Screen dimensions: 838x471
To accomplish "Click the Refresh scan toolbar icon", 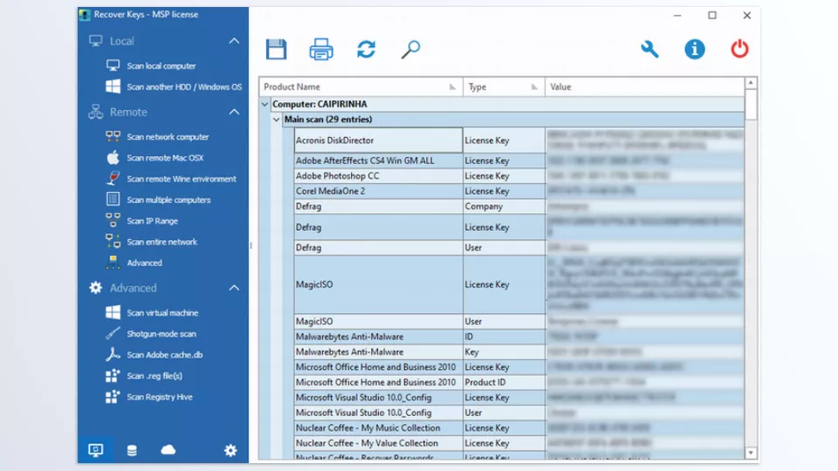I will click(366, 49).
